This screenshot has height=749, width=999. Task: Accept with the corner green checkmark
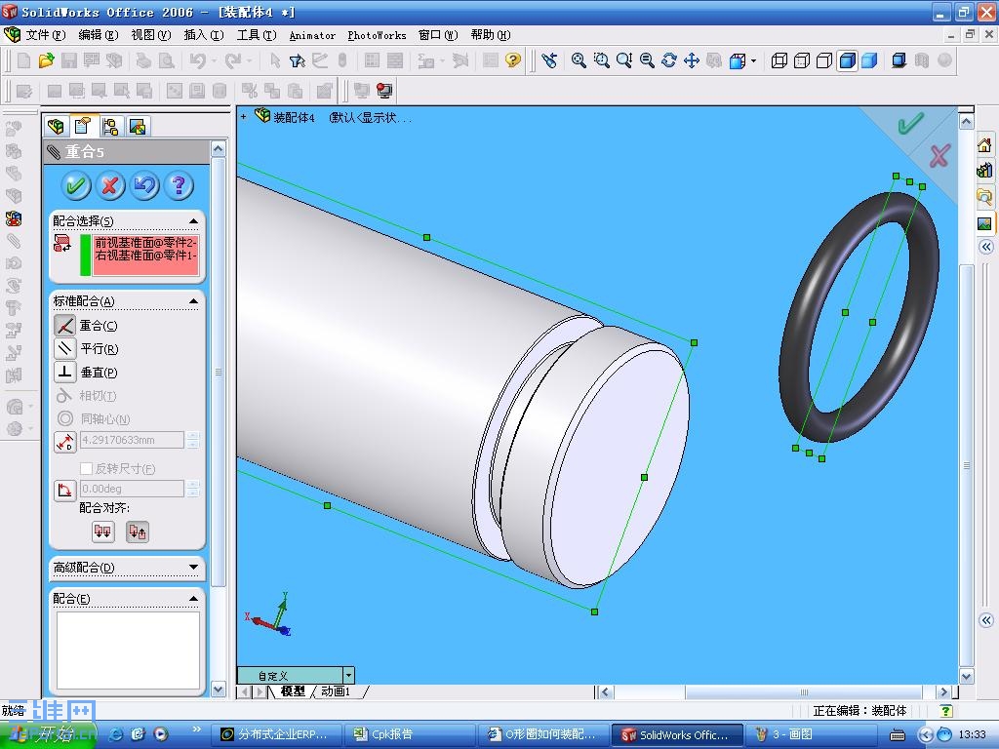[911, 123]
